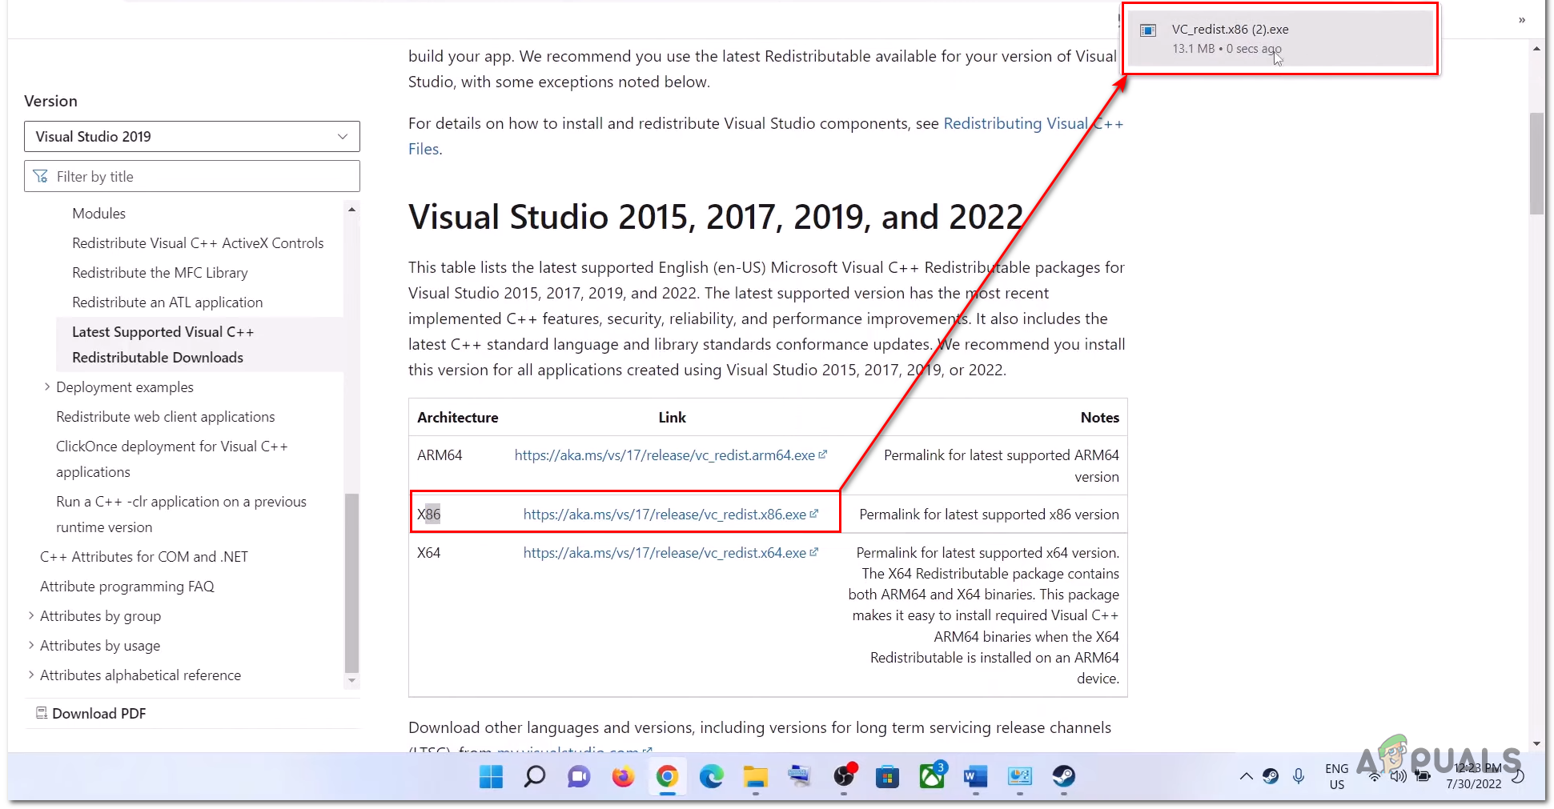Screen dimensions: 1554x809
Task: Open File Explorer from the taskbar
Action: click(755, 776)
